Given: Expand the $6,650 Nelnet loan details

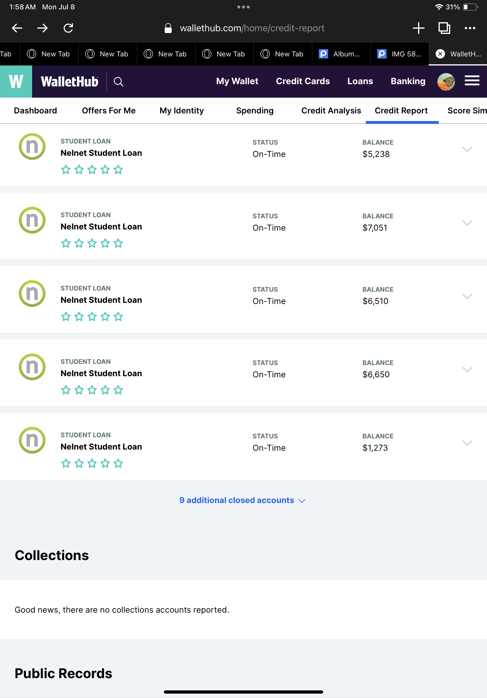Looking at the screenshot, I should coord(467,369).
